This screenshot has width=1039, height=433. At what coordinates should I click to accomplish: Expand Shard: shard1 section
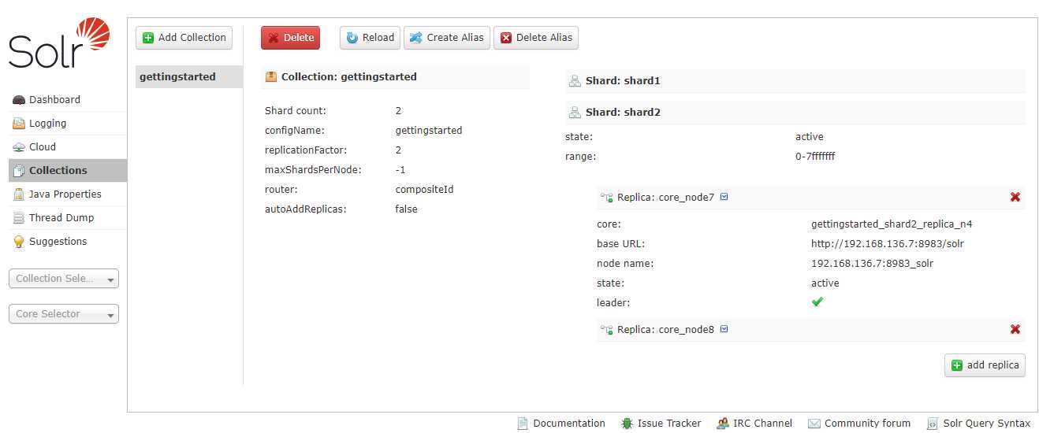[x=795, y=81]
